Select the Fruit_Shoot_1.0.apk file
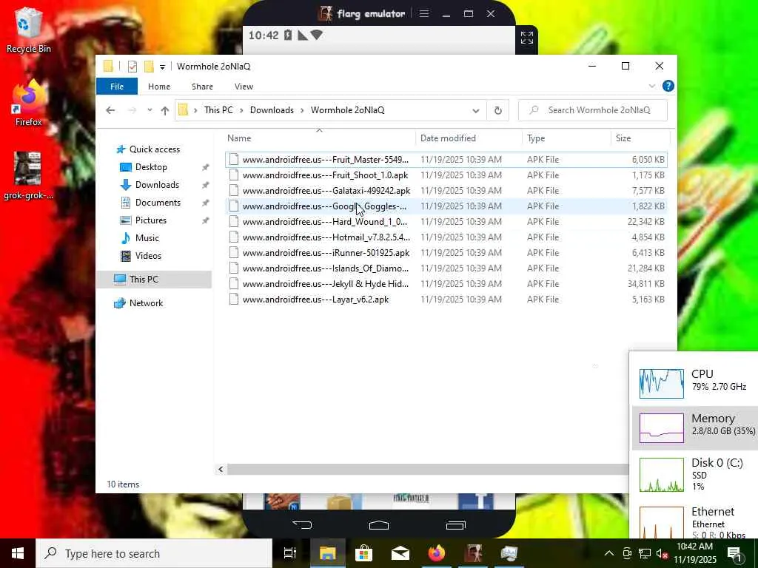Screen dimensions: 758x568 pyautogui.click(x=446, y=175)
